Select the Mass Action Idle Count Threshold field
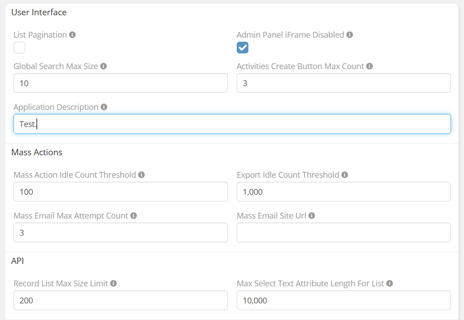Screen dimensions: 464x320 [x=120, y=192]
